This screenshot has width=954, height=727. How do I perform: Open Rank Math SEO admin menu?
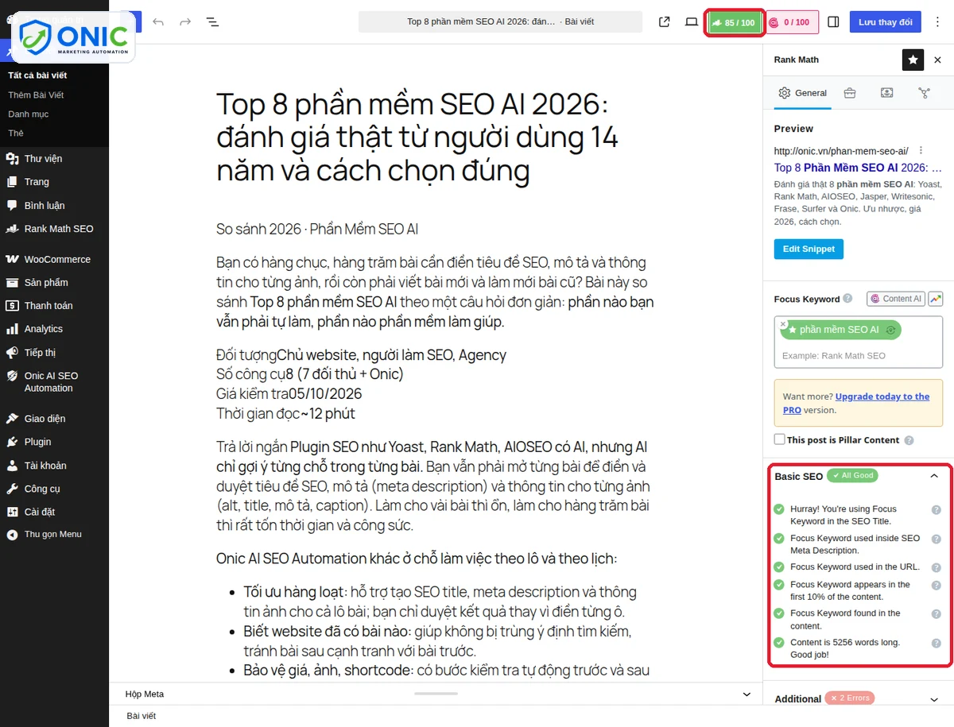pos(59,229)
